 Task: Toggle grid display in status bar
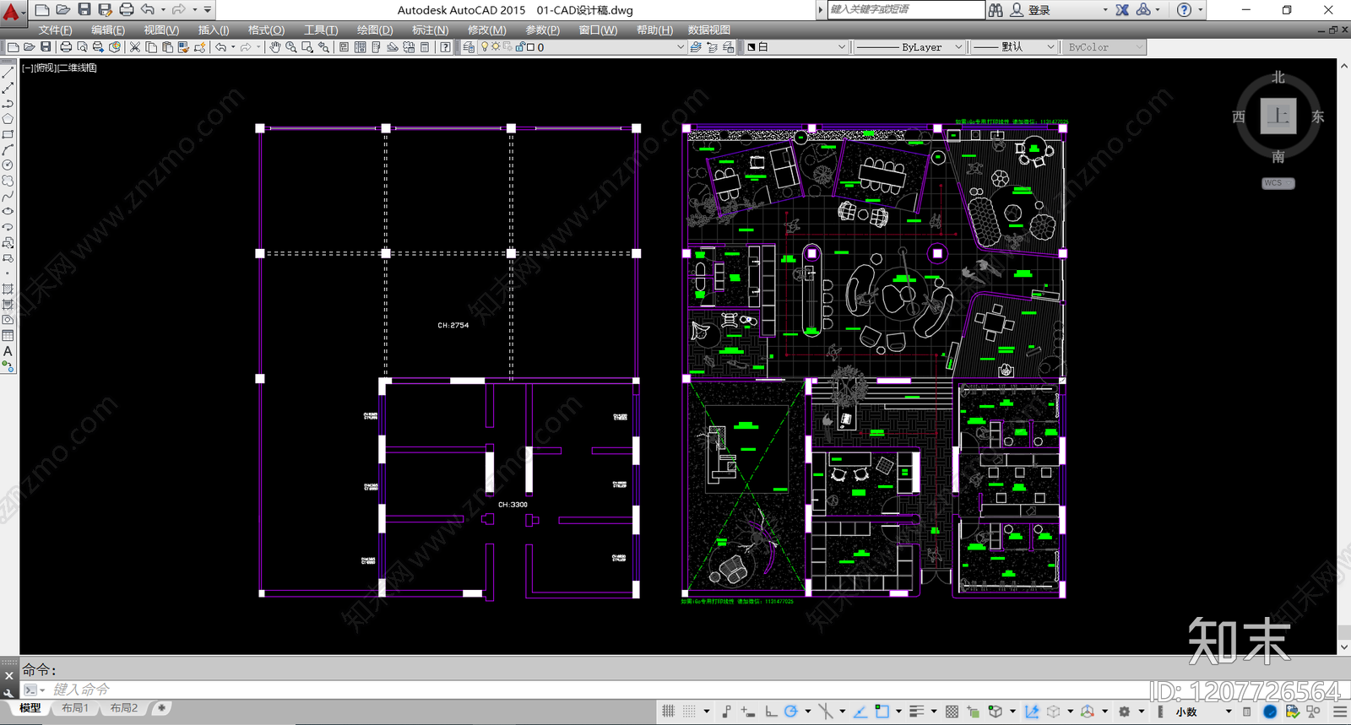(x=668, y=711)
